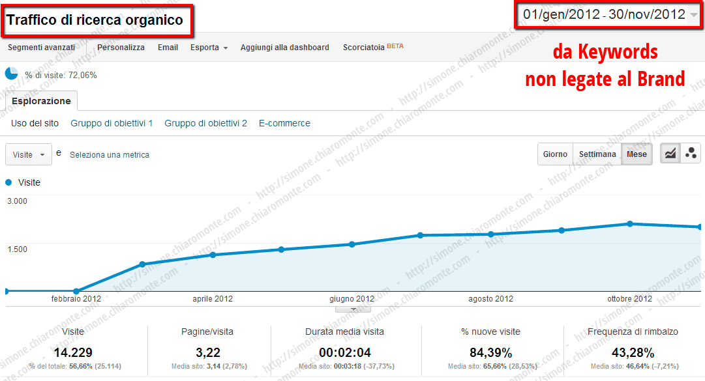Collapse the chart using the handle below the axis
Screen dimensions: 705x381
tap(353, 309)
